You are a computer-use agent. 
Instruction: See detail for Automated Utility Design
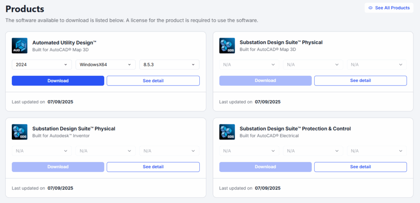[x=153, y=81]
